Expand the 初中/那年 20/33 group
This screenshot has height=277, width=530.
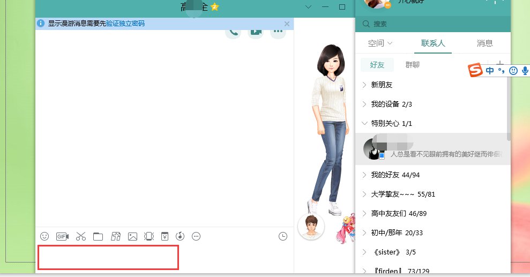click(432, 233)
